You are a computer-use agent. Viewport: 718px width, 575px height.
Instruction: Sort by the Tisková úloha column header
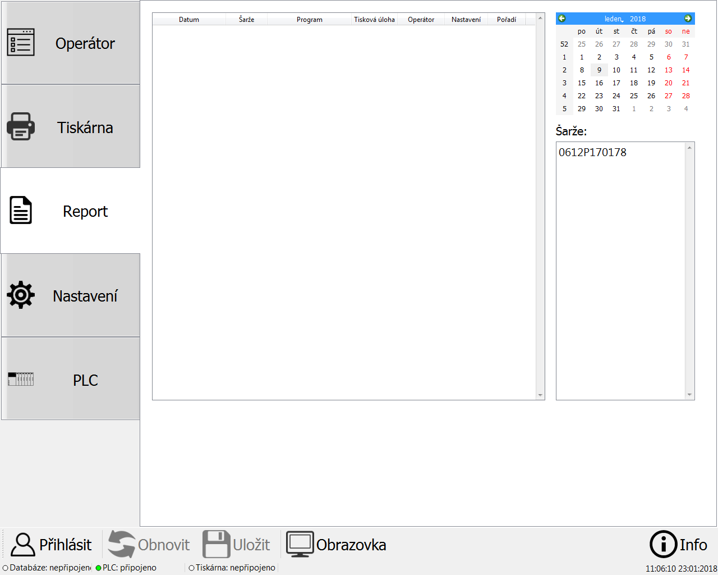pos(374,20)
